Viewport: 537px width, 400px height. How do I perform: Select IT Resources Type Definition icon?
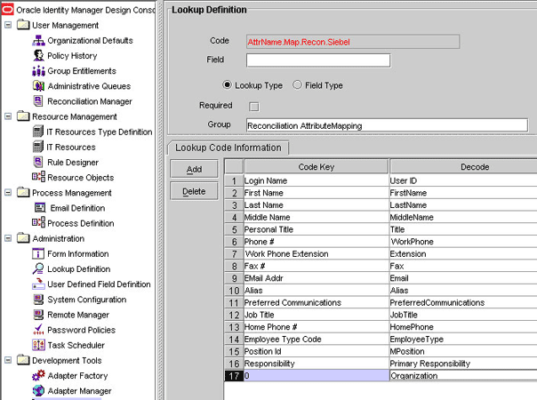click(x=37, y=132)
